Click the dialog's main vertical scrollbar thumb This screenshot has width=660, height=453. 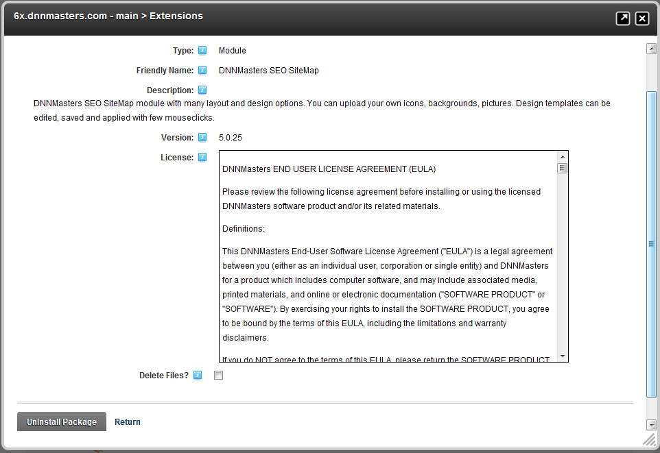click(x=651, y=244)
